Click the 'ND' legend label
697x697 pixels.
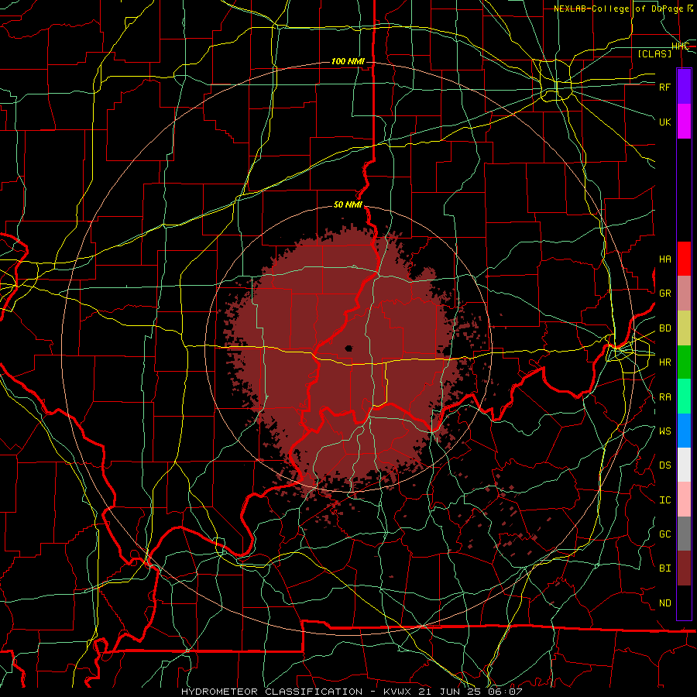pos(664,603)
